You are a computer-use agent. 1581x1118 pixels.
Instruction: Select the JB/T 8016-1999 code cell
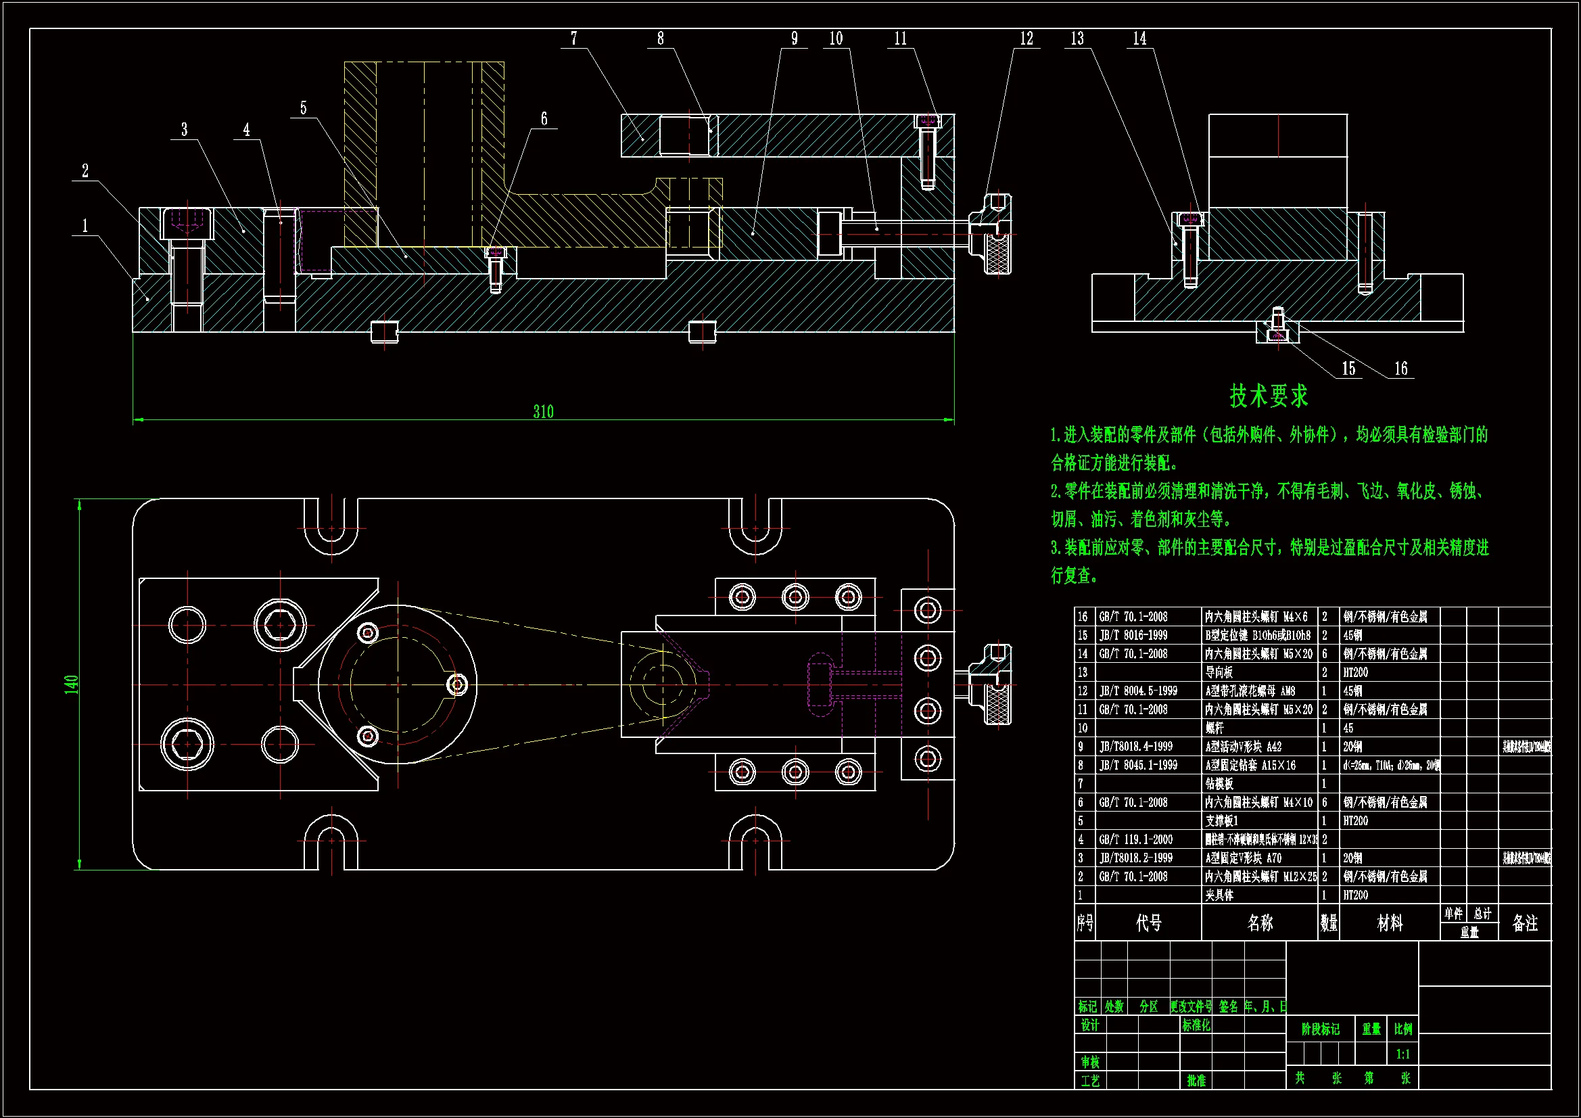pyautogui.click(x=1133, y=635)
